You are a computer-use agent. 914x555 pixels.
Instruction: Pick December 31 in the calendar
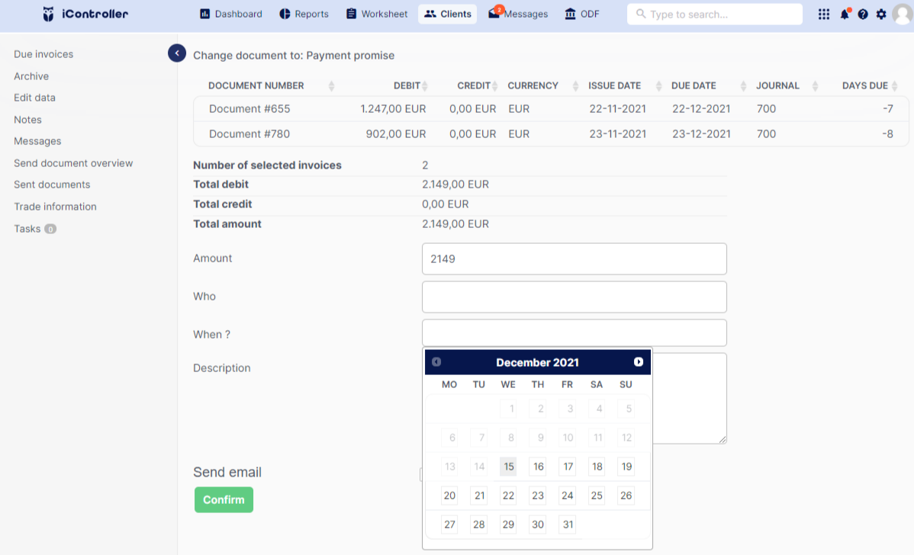click(568, 525)
